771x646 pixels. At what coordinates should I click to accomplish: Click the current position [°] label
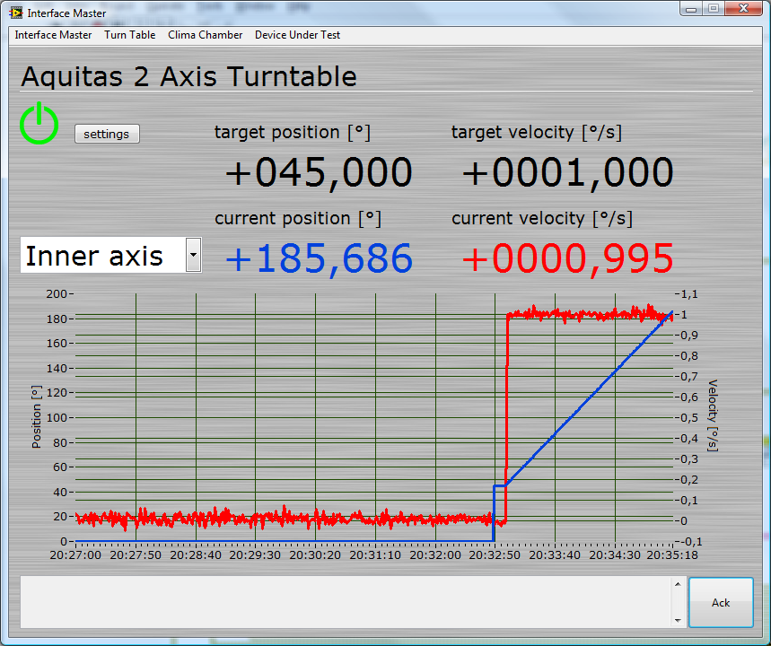pos(297,218)
